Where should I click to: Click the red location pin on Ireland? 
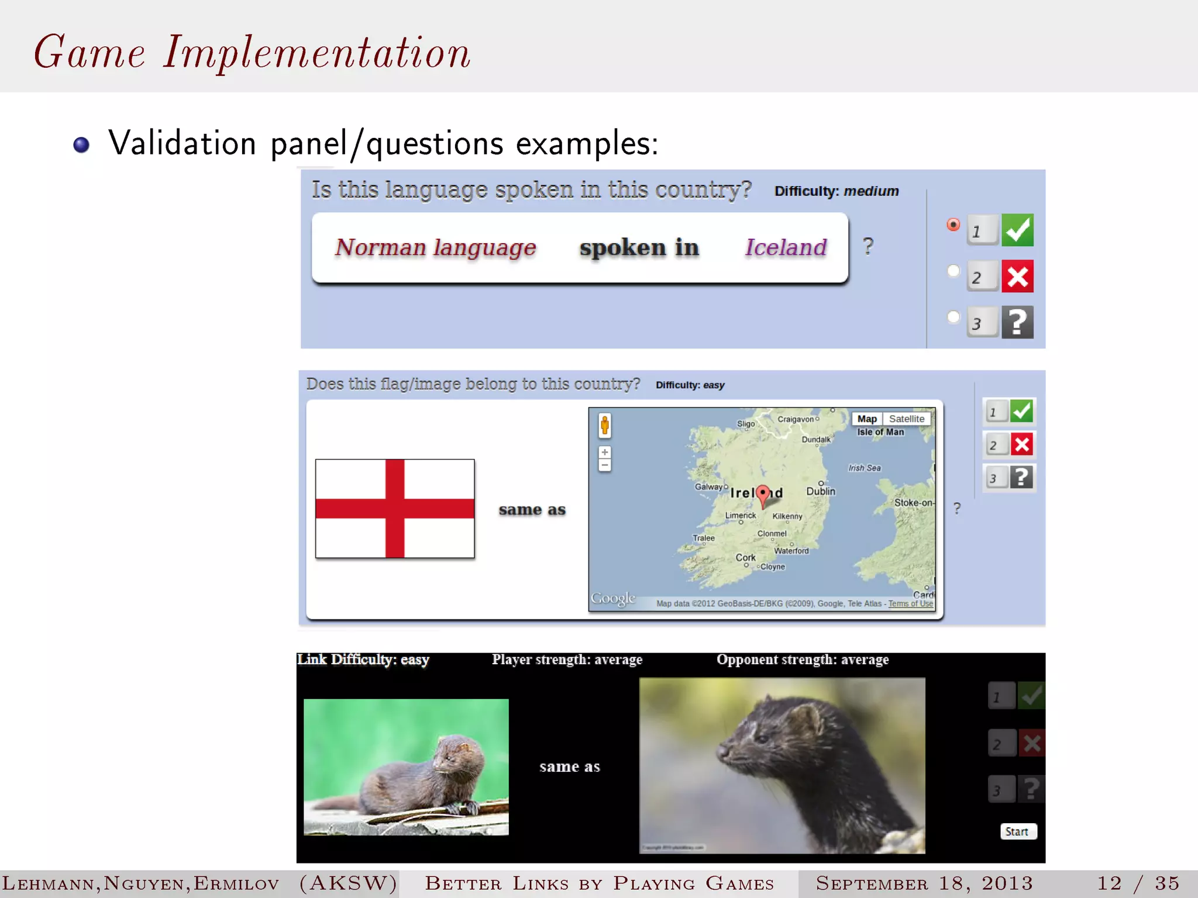(x=763, y=496)
